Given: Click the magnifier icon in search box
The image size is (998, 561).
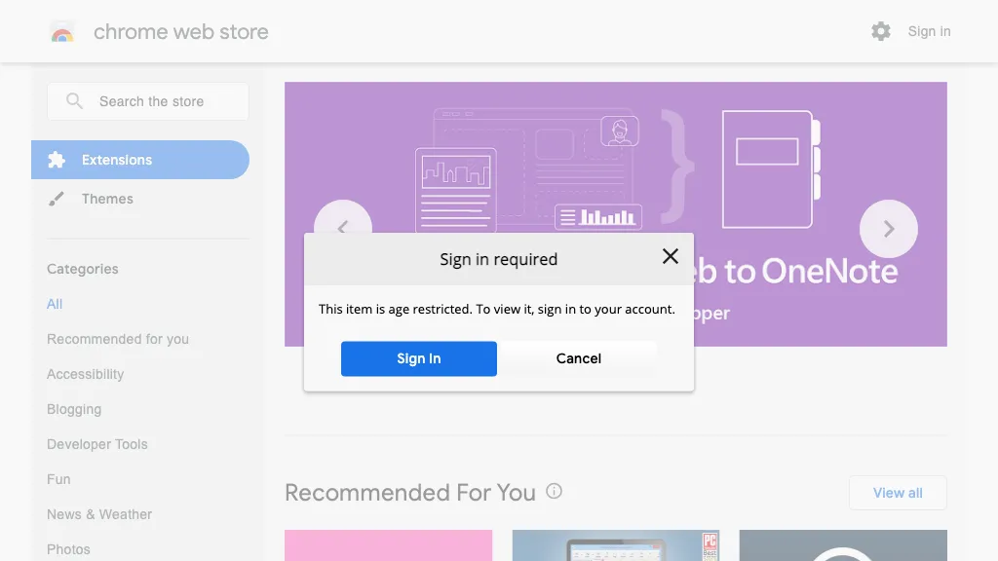Looking at the screenshot, I should 74,101.
